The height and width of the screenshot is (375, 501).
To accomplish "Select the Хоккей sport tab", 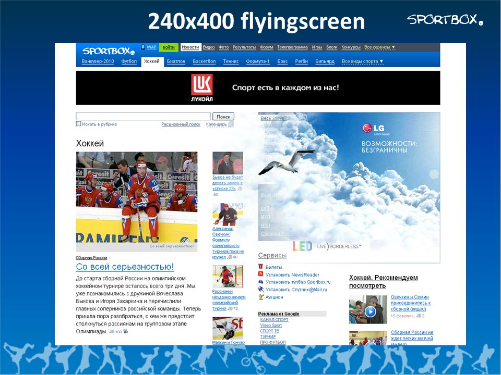I will click(152, 61).
